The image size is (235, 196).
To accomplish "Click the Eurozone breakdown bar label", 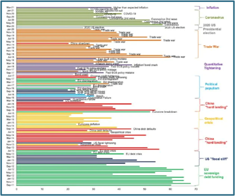I will tap(164, 112).
